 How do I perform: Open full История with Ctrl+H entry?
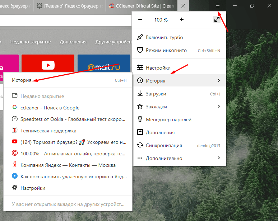coord(68,80)
